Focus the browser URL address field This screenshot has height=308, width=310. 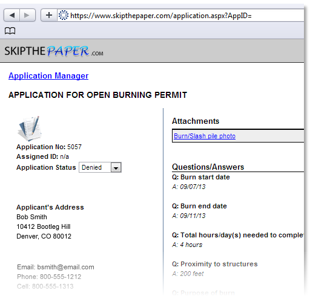pos(180,15)
